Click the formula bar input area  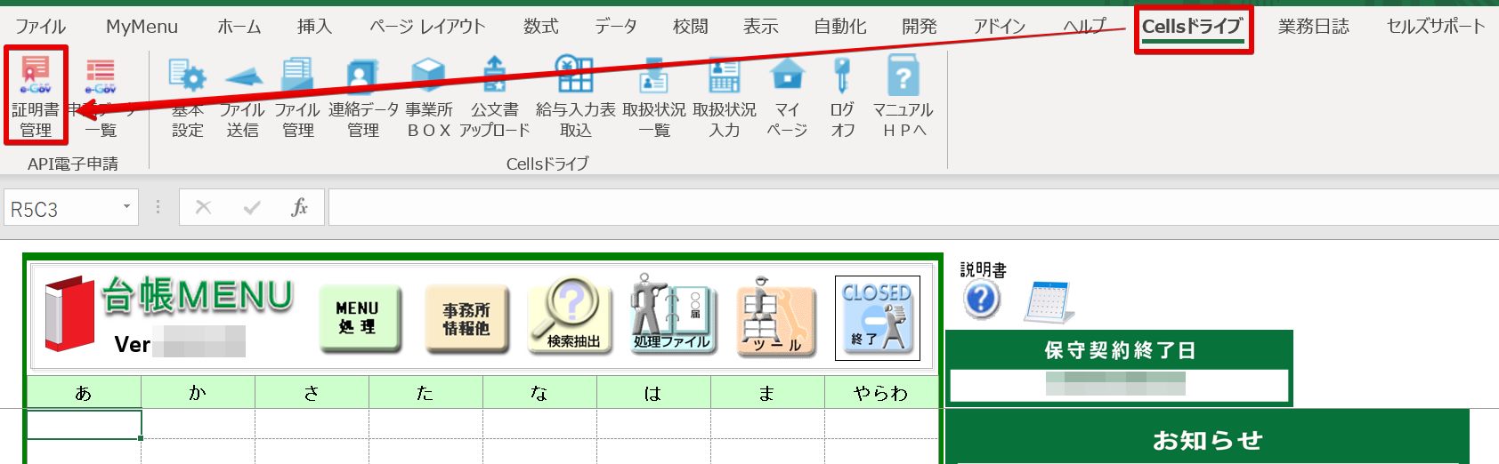pyautogui.click(x=913, y=207)
